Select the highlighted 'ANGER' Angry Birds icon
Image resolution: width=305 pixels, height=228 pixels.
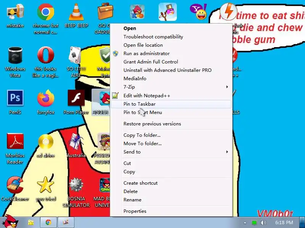pyautogui.click(x=105, y=99)
